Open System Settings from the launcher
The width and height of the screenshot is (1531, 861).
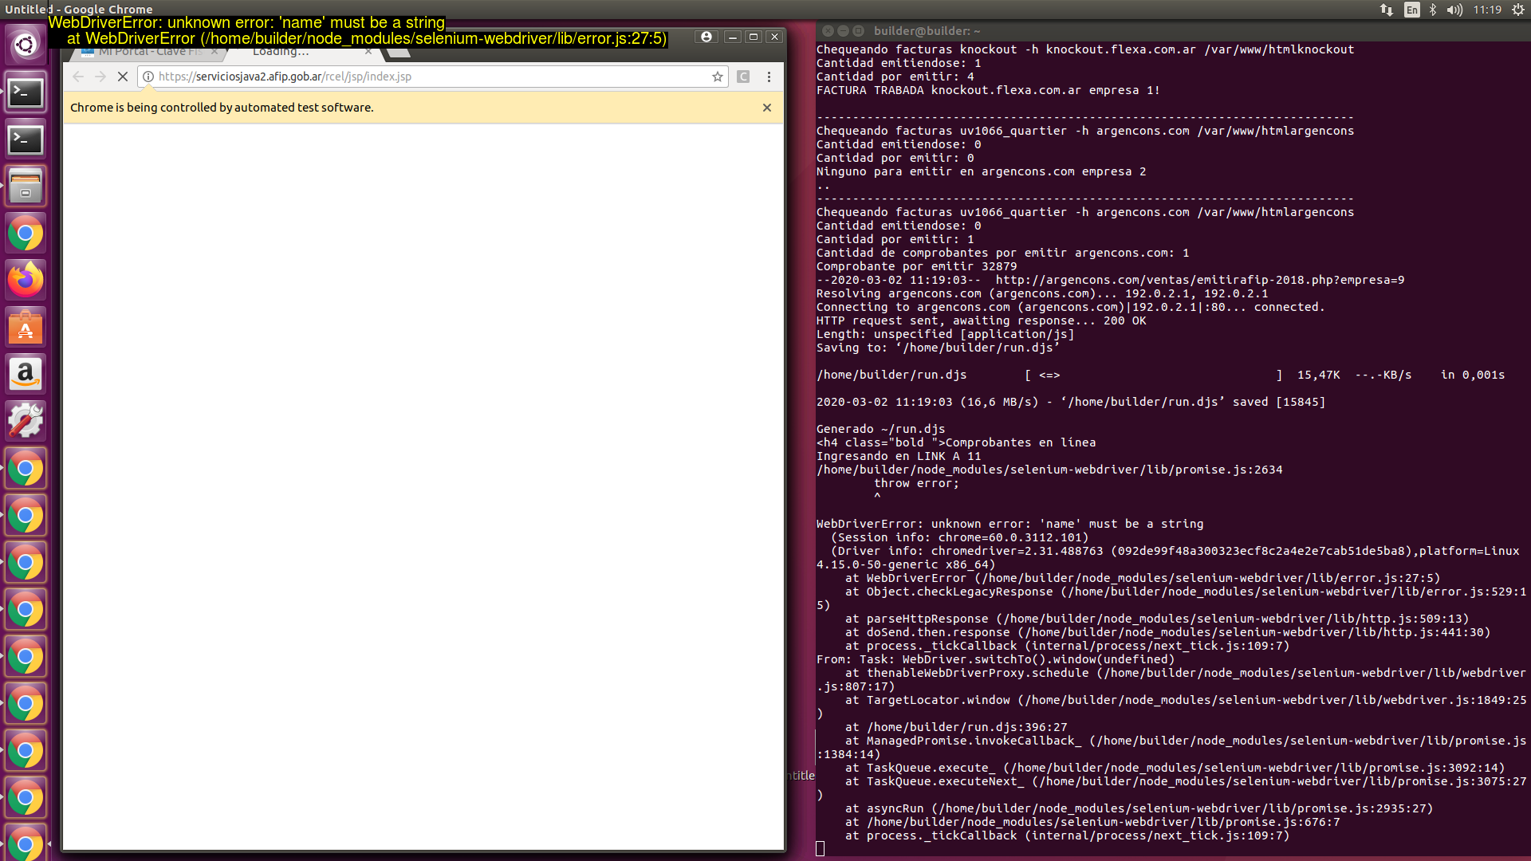26,421
